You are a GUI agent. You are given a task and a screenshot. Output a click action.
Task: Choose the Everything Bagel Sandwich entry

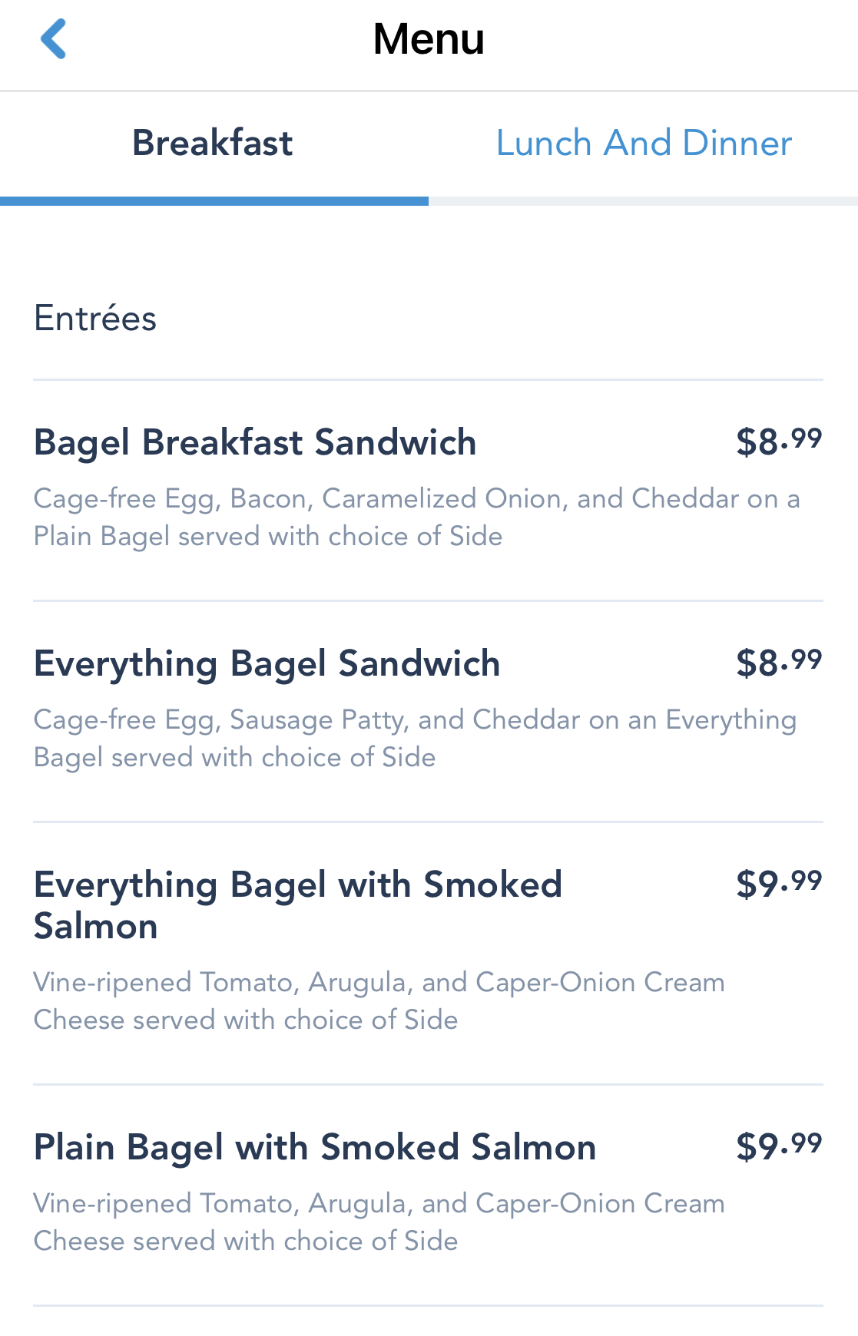coord(267,664)
